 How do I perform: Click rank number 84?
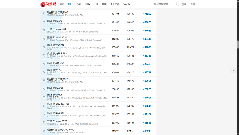point(44,131)
